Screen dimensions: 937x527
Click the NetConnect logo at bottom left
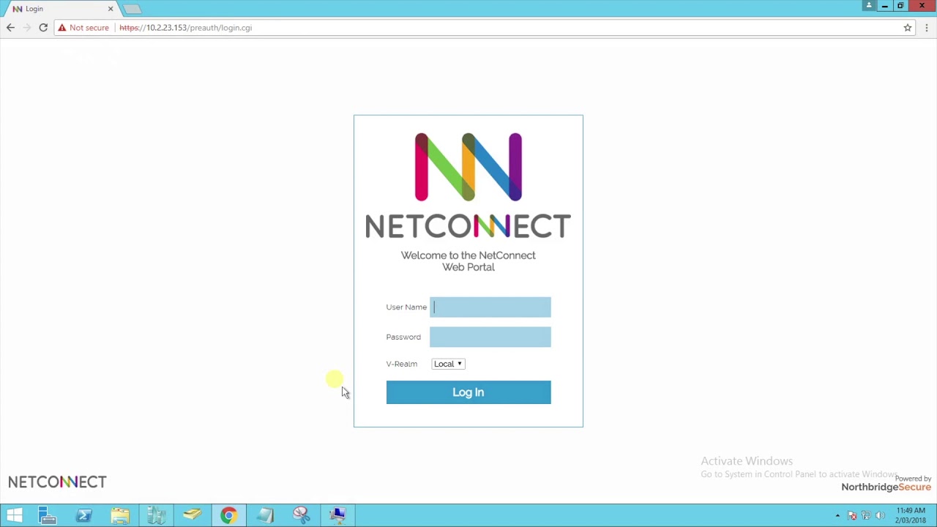coord(57,482)
